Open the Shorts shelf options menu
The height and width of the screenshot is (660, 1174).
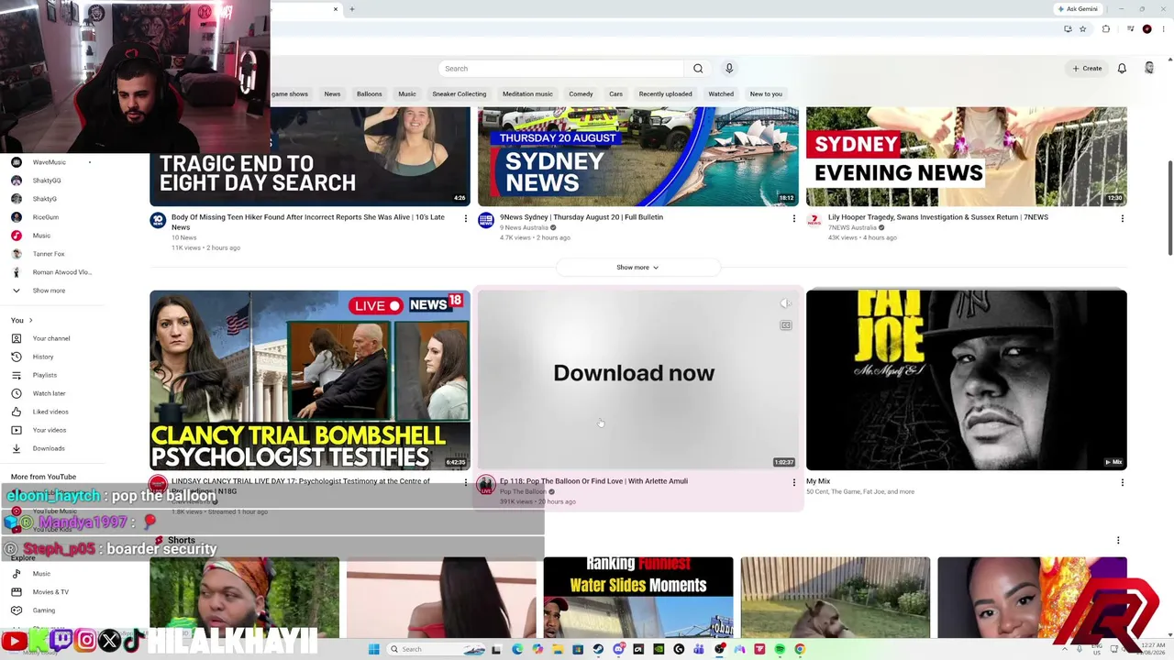click(1118, 540)
